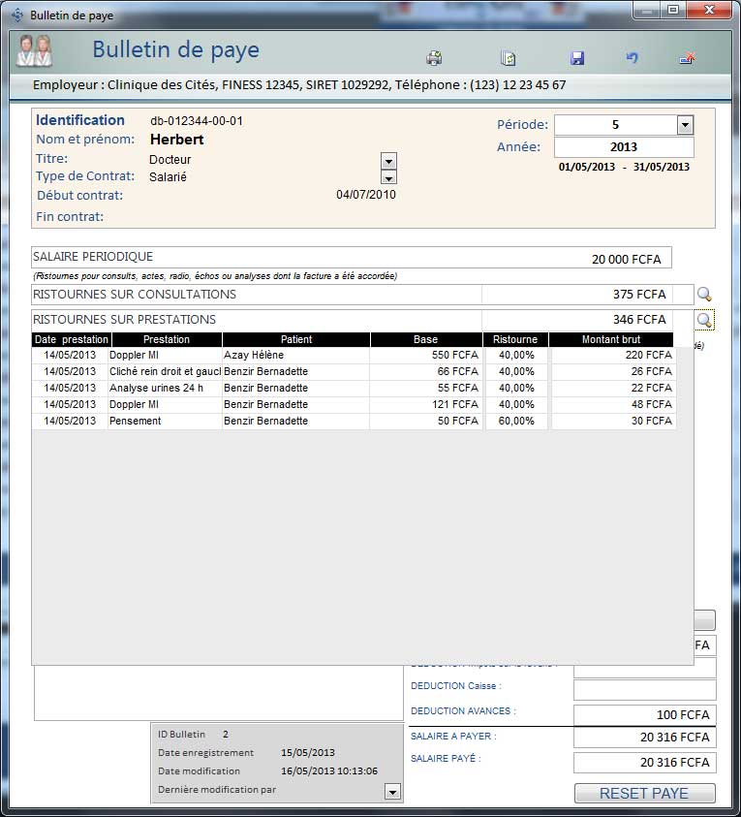Click the 'Base' column header
The image size is (741, 817).
coord(426,340)
